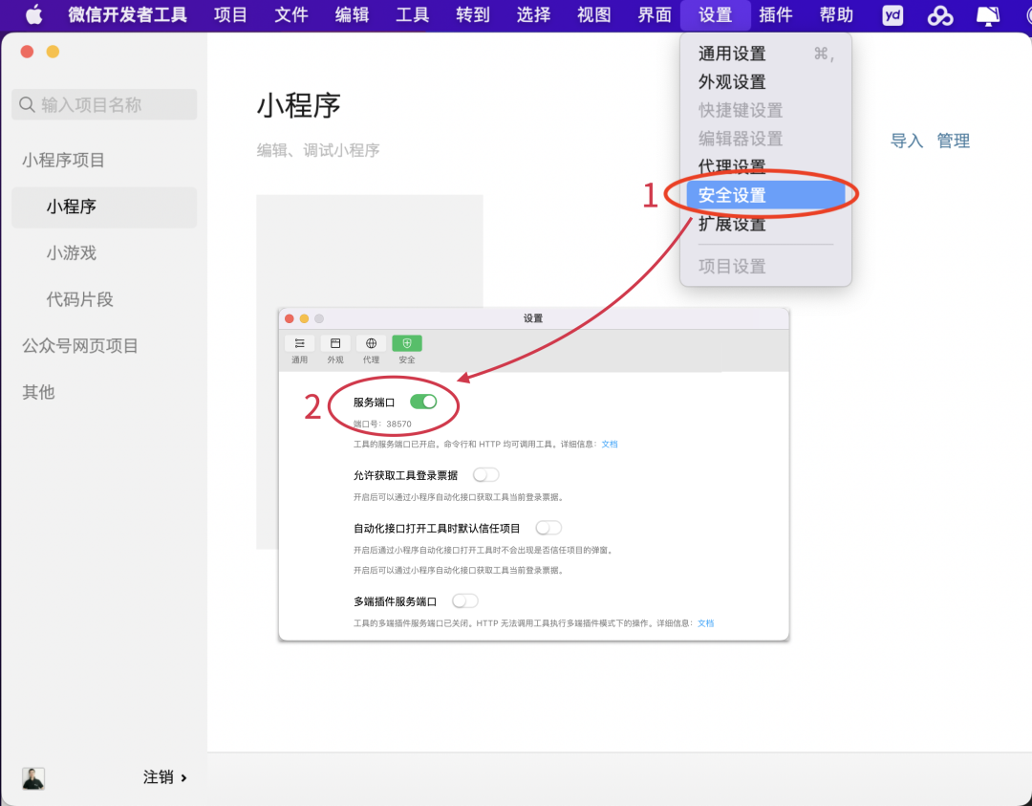Select the 代理 globe icon in settings
The image size is (1032, 806).
pos(371,343)
